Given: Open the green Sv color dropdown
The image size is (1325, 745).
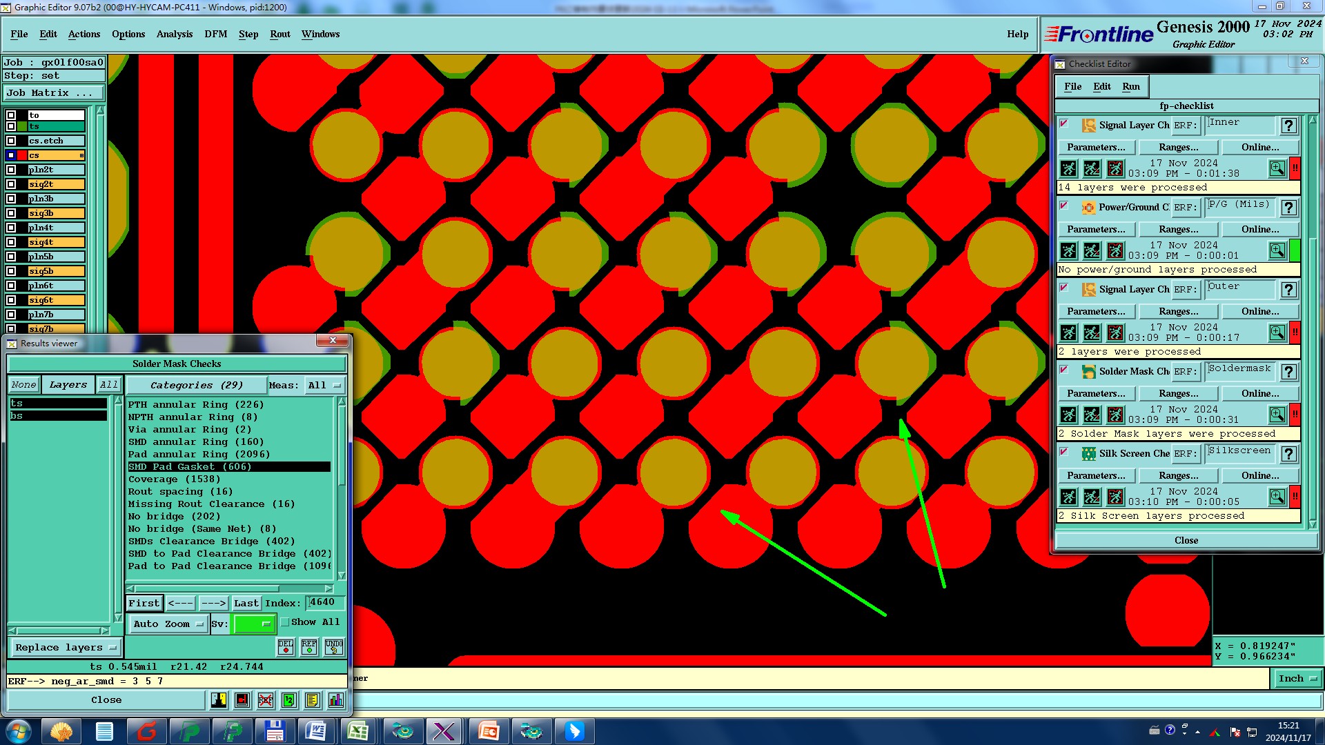Looking at the screenshot, I should coord(254,624).
